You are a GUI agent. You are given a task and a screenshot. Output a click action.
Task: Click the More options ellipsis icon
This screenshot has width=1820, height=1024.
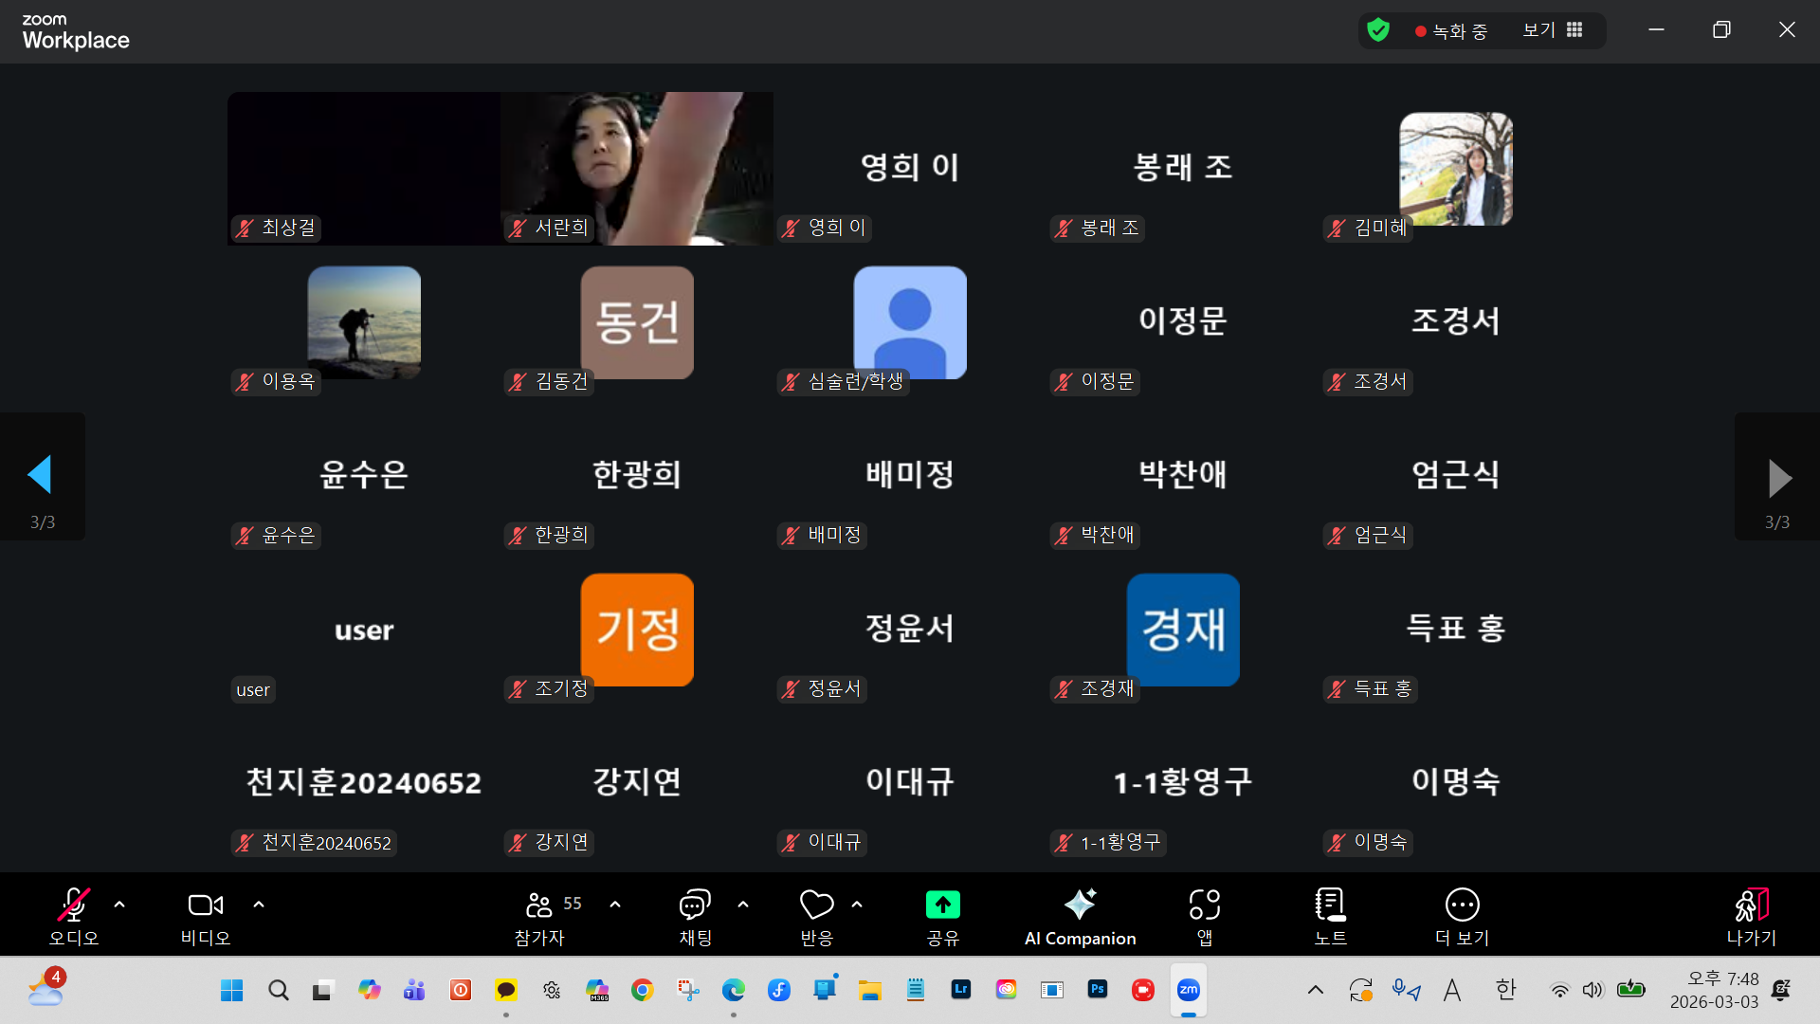(1462, 905)
